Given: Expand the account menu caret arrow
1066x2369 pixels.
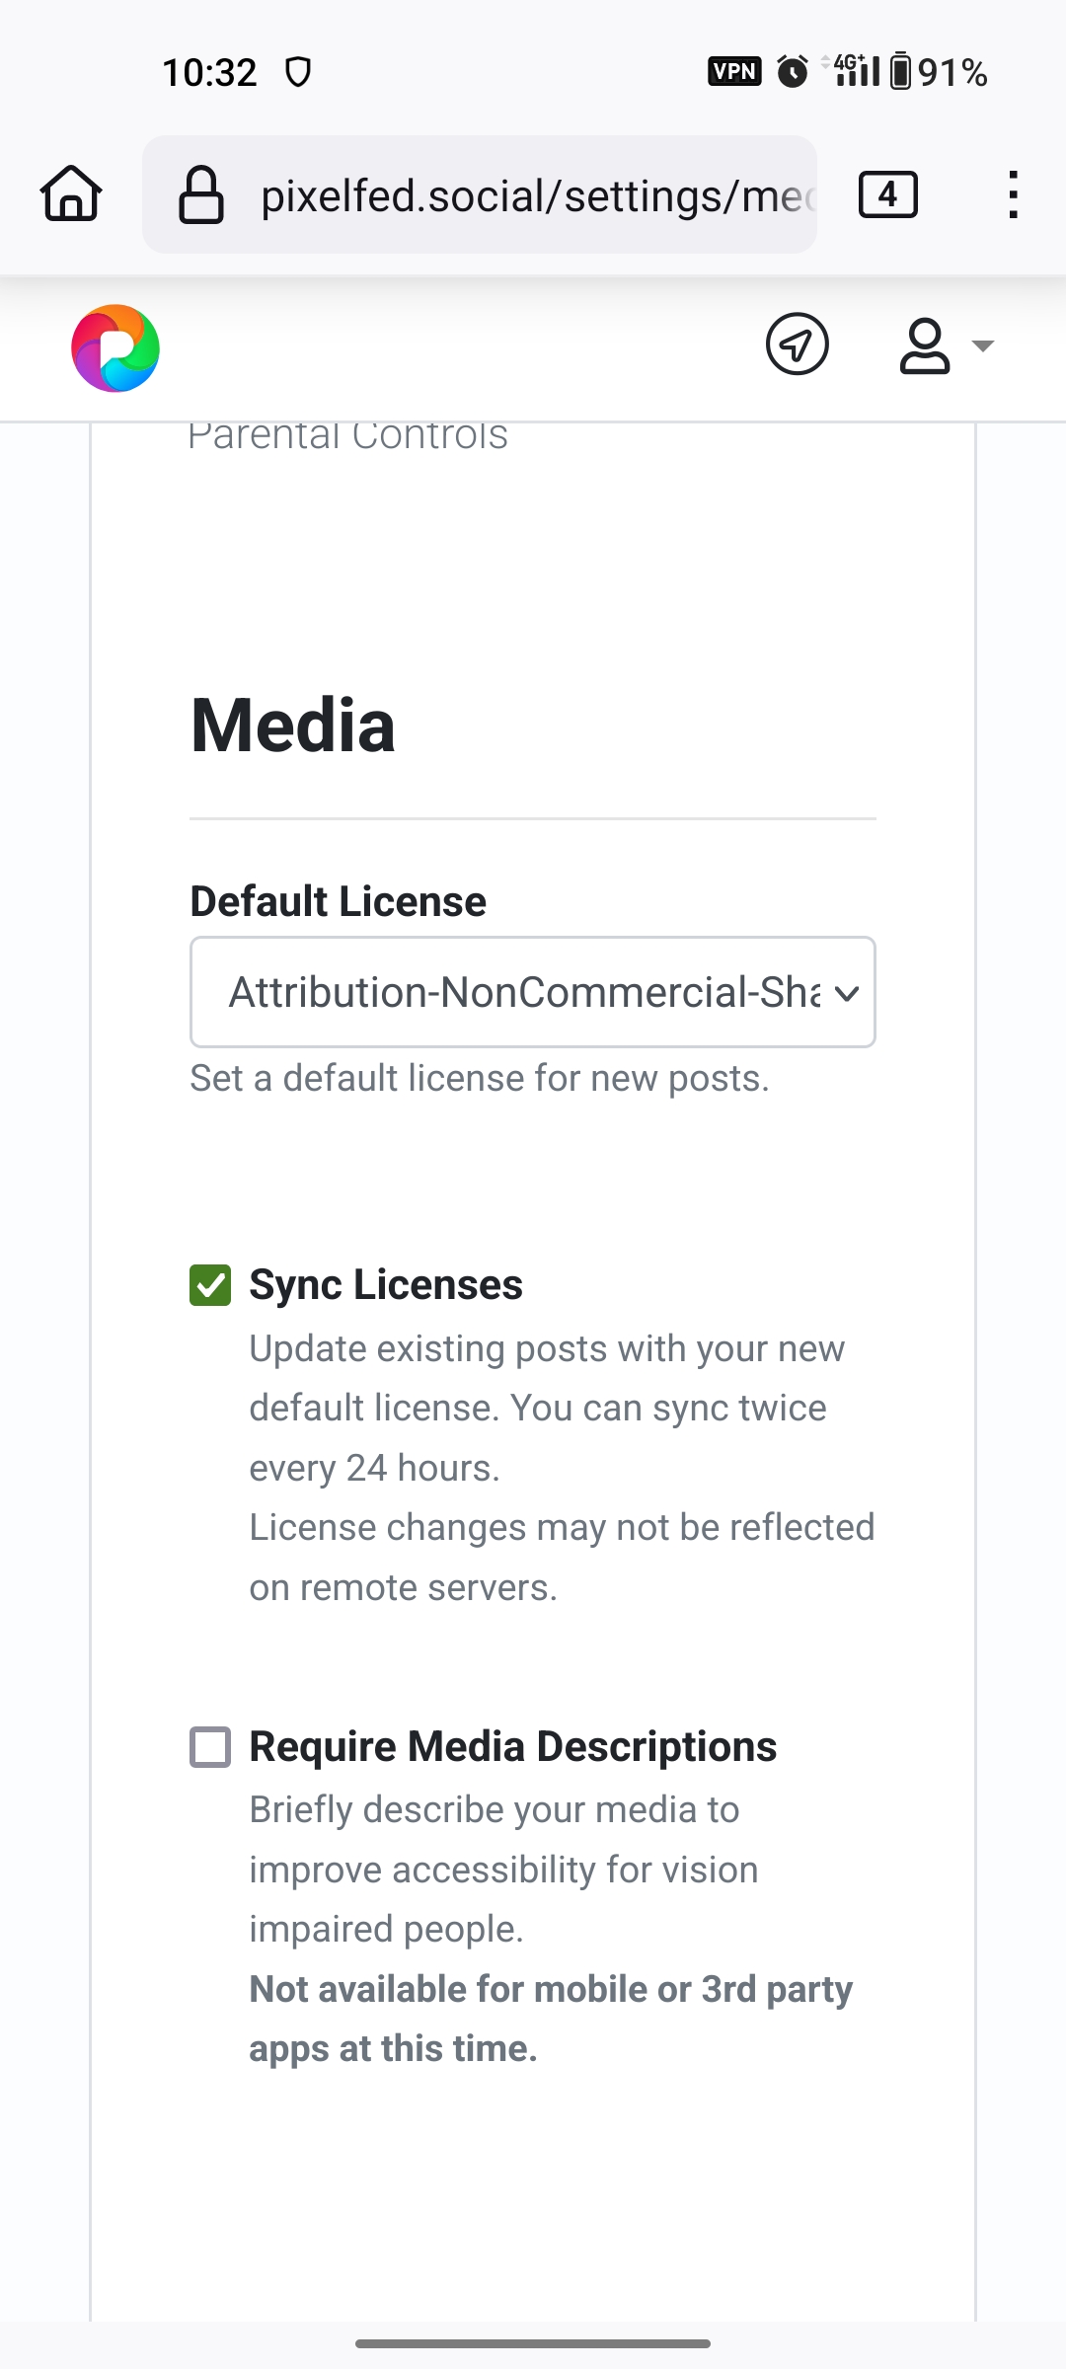Looking at the screenshot, I should pos(982,345).
